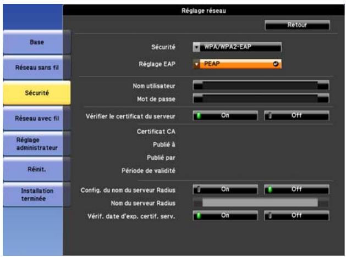Screen dimensions: 346x257
Task: Open the Base menu tab
Action: click(36, 42)
